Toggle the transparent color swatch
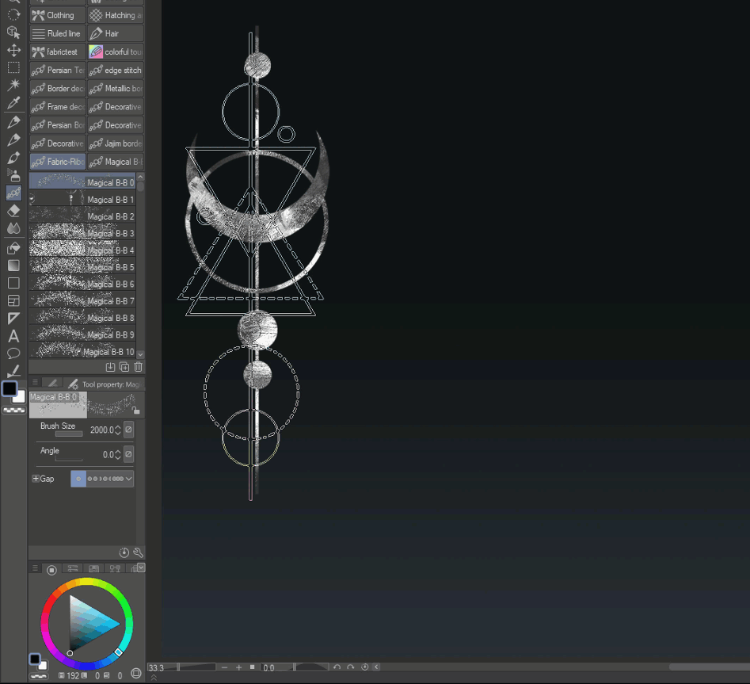750x684 pixels. (x=13, y=411)
